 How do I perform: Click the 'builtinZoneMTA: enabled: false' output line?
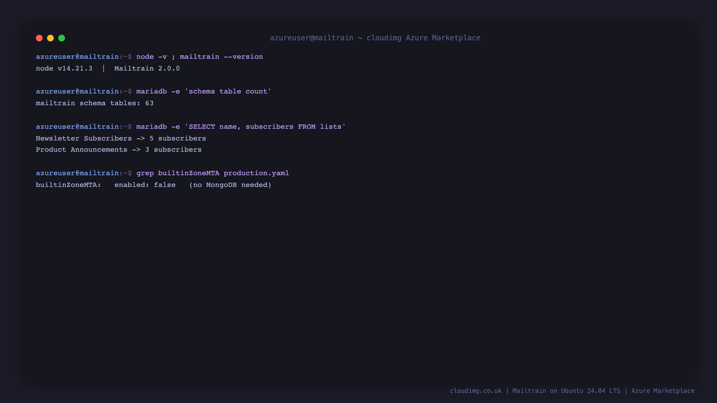click(x=153, y=185)
